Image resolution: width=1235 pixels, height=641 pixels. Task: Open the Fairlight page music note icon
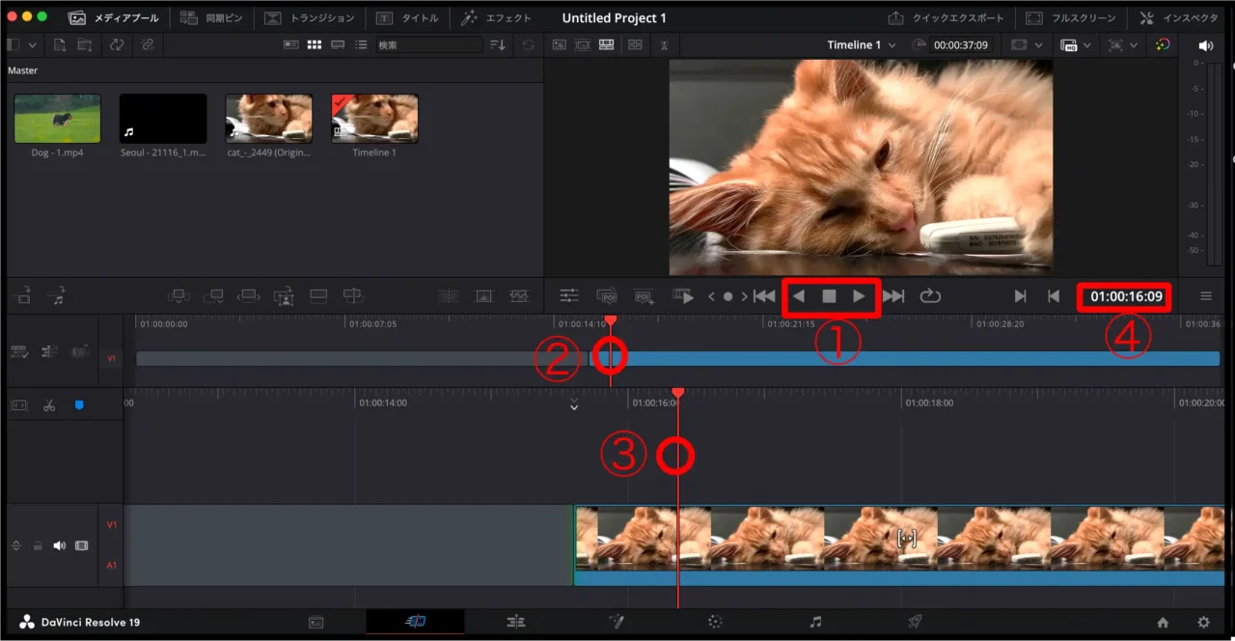tap(815, 622)
